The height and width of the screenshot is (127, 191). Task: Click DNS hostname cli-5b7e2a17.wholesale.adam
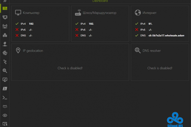click(167, 35)
